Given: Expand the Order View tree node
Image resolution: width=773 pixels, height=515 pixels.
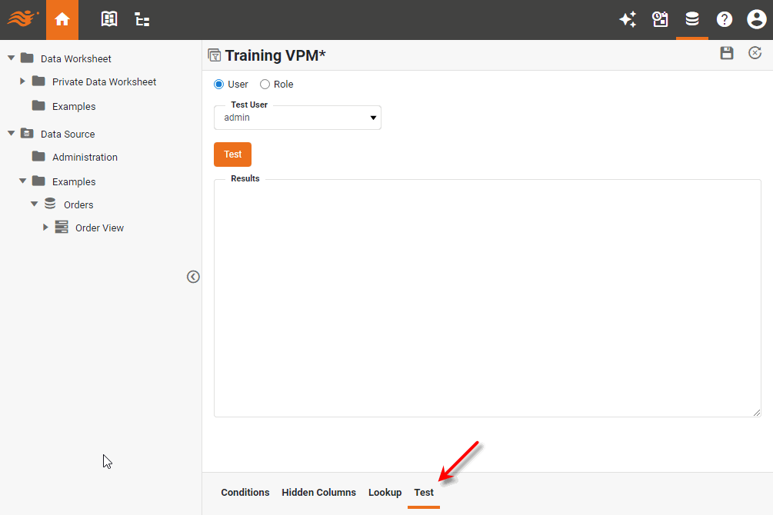Looking at the screenshot, I should click(46, 228).
